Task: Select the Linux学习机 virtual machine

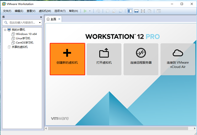Action: 23,38
